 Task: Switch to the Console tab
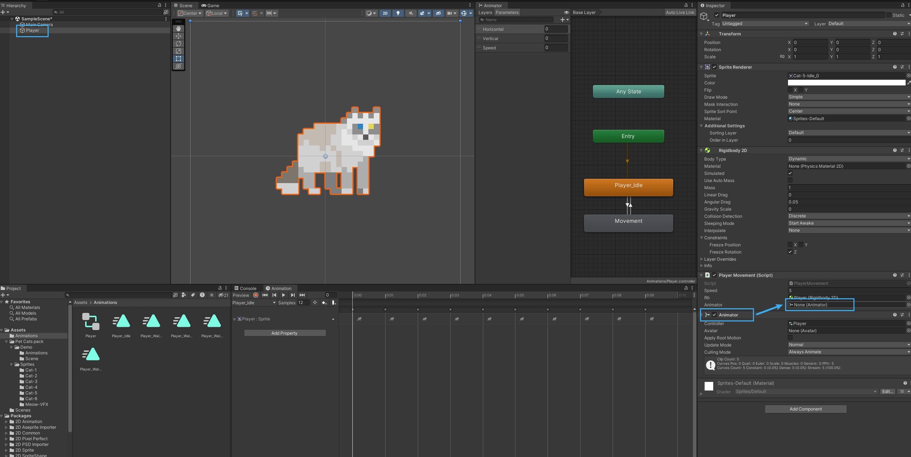pyautogui.click(x=245, y=289)
